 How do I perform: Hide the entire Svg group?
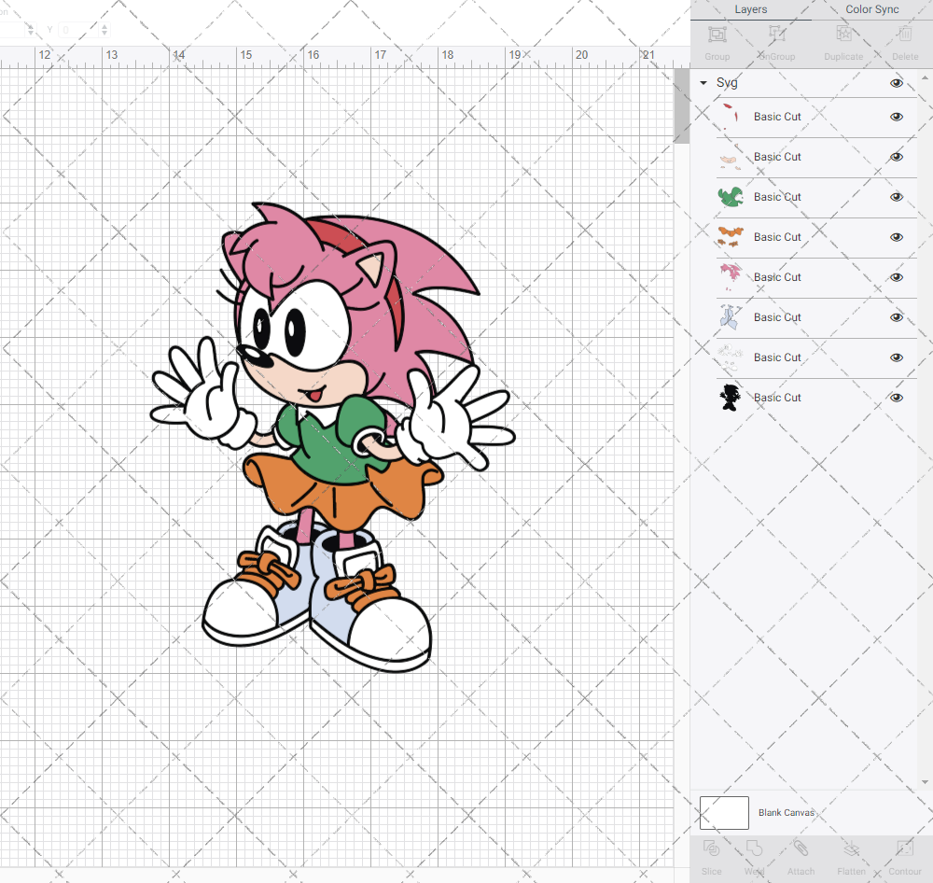click(x=896, y=83)
